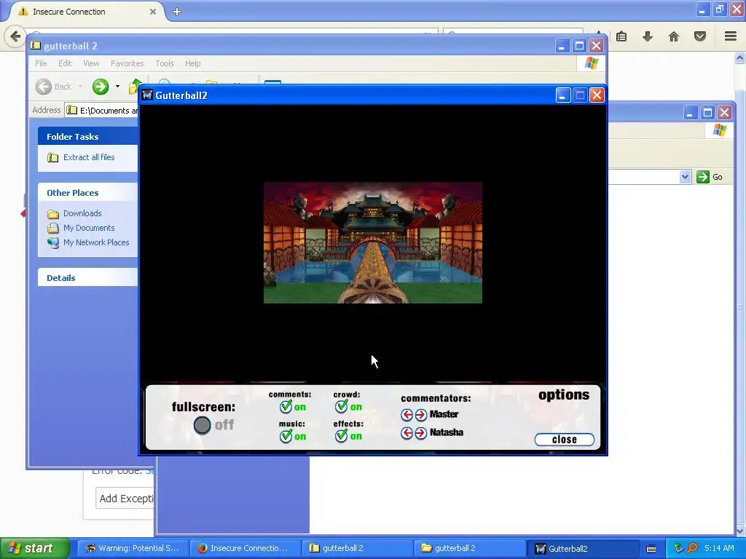
Task: Click Explorer address bar path field
Action: point(102,111)
